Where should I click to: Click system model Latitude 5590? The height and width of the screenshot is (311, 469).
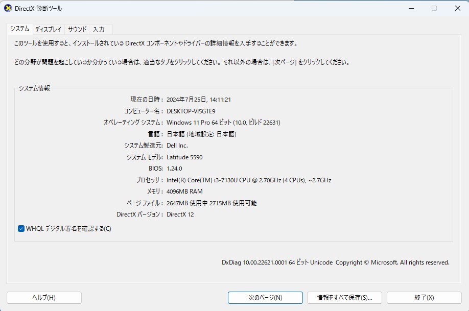pos(184,157)
